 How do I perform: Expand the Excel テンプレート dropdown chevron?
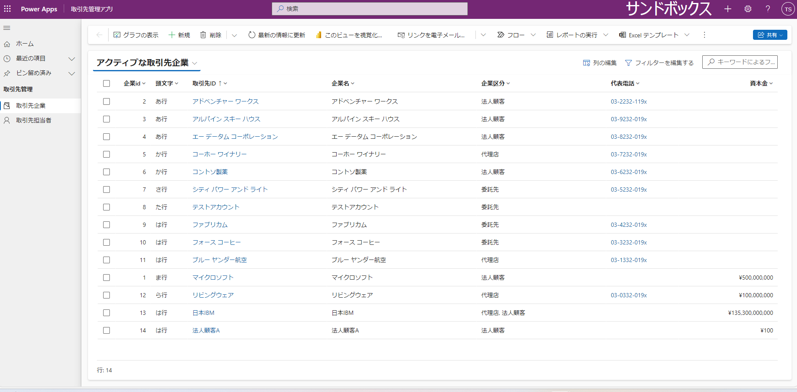(x=687, y=35)
